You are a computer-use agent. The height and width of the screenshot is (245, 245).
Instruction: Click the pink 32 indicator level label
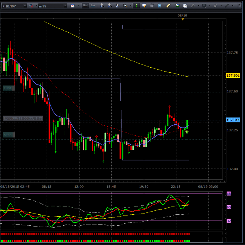229,221
